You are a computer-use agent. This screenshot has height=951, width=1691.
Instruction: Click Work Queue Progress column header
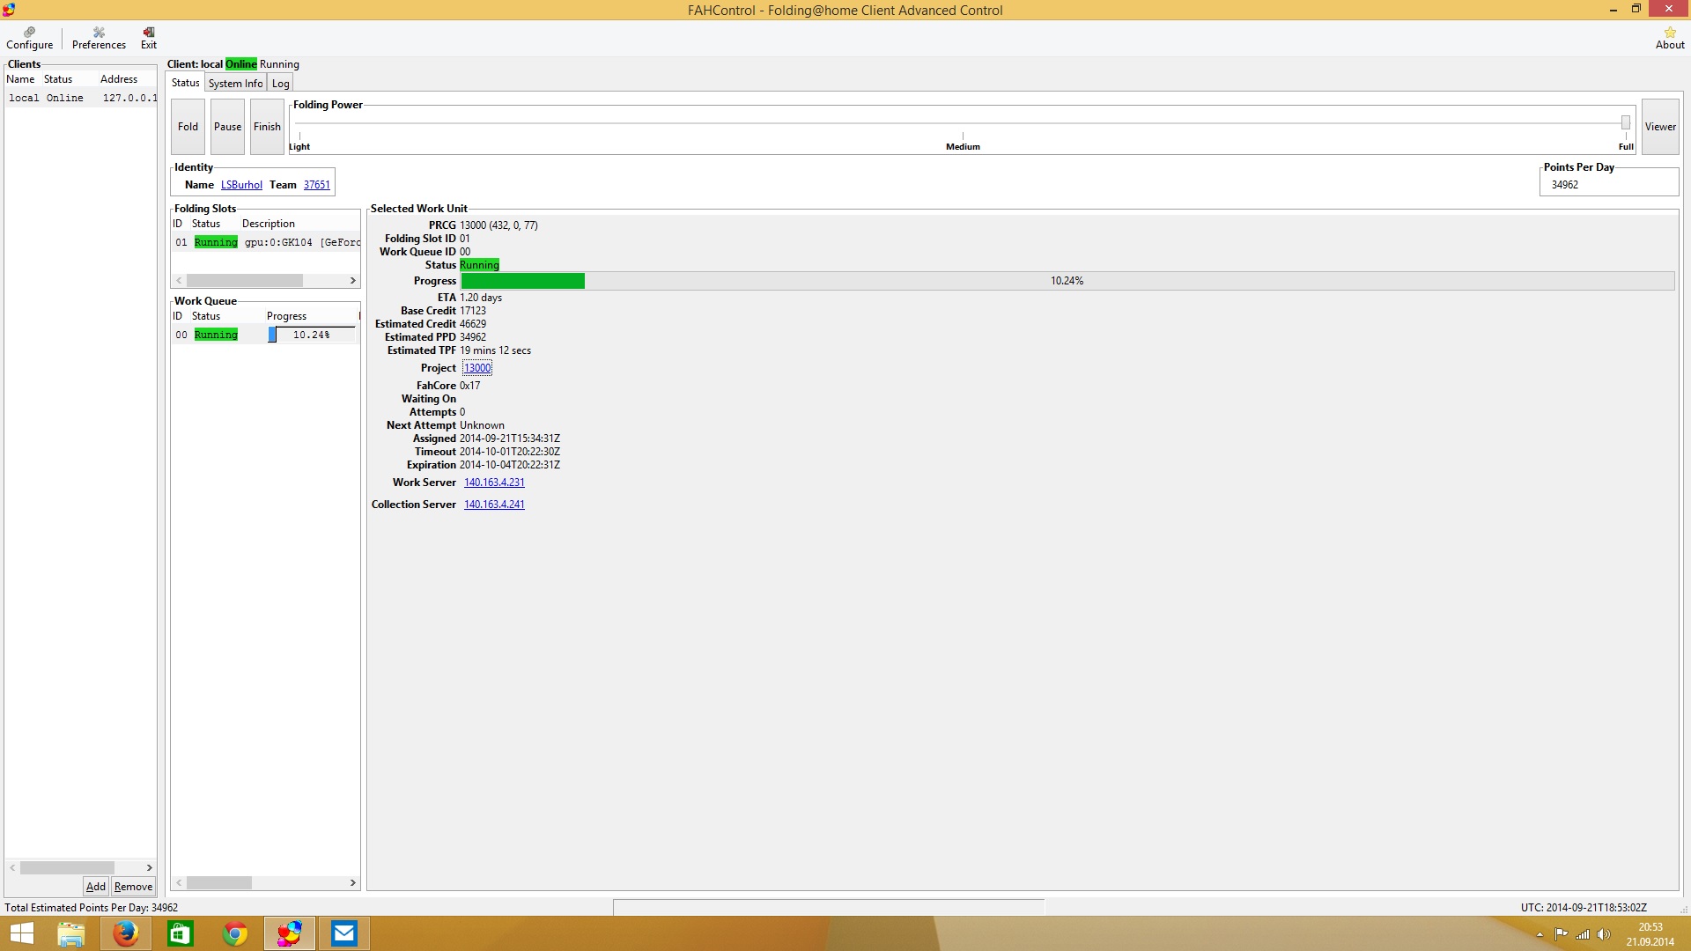[x=287, y=316]
